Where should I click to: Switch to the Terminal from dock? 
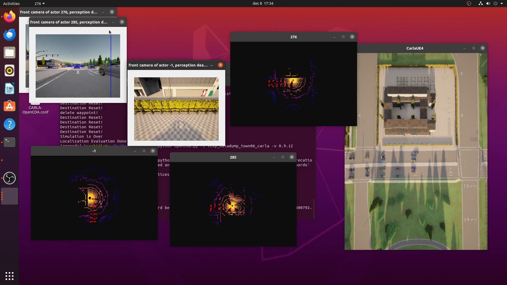coord(10,142)
